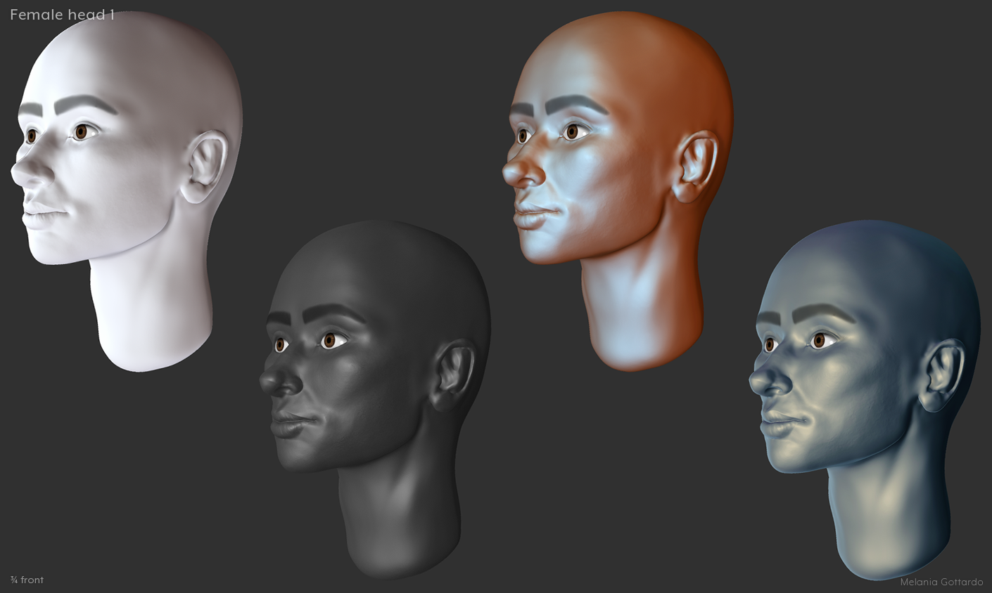
Task: Select the orange-blue head render
Action: 618,191
